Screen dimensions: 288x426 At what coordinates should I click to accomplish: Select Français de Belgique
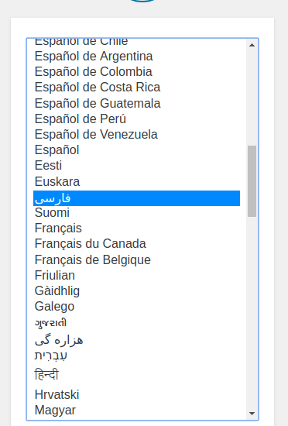coord(136,260)
